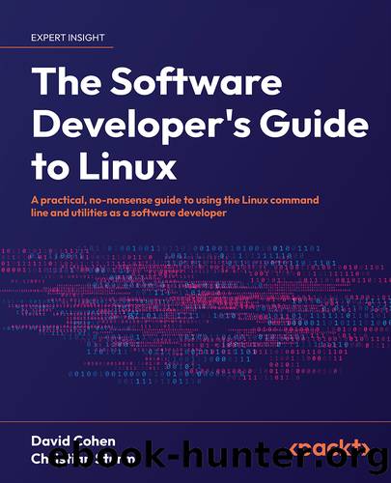Click the author name 'David Cohen'
391x483 pixels.
pyautogui.click(x=73, y=441)
